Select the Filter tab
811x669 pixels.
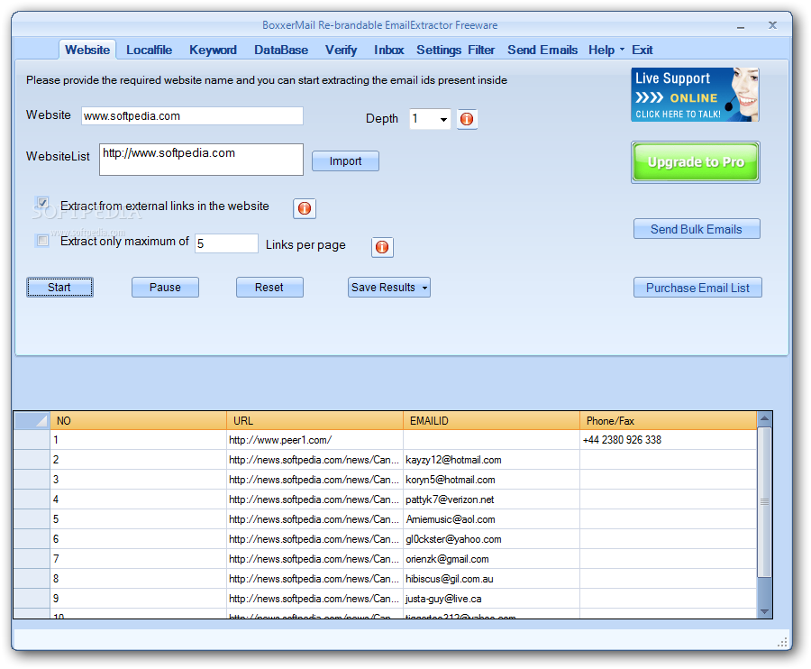(x=481, y=50)
